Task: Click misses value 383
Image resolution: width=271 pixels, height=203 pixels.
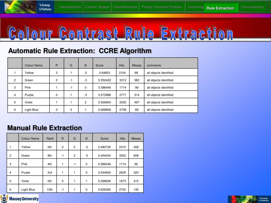Action: point(137,80)
